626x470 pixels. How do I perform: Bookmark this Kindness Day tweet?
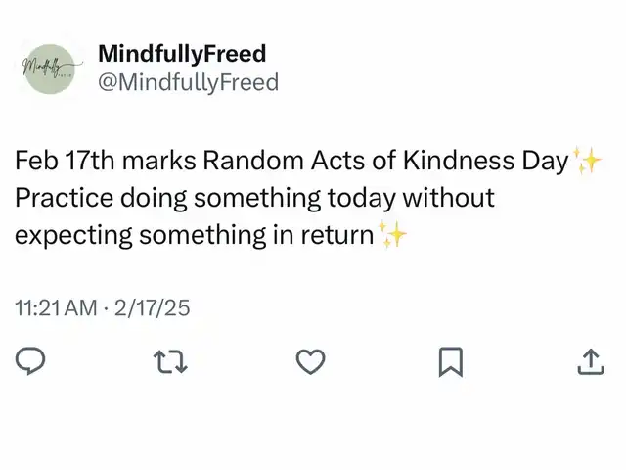tap(450, 362)
